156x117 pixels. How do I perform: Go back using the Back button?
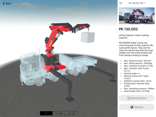pos(7,4)
